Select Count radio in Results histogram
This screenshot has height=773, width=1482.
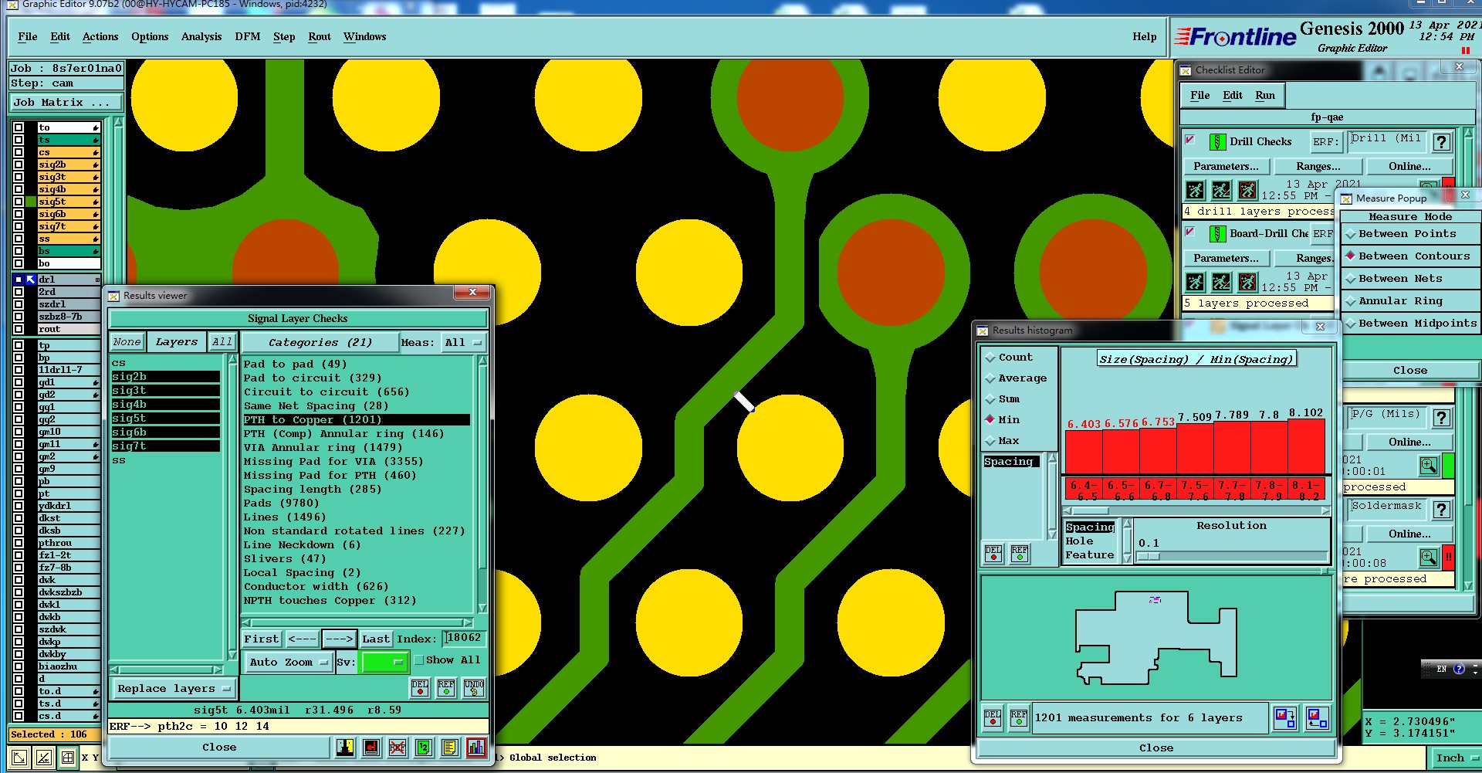tap(990, 358)
